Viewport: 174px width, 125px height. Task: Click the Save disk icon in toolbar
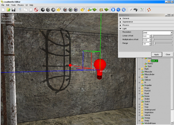(x=13, y=9)
